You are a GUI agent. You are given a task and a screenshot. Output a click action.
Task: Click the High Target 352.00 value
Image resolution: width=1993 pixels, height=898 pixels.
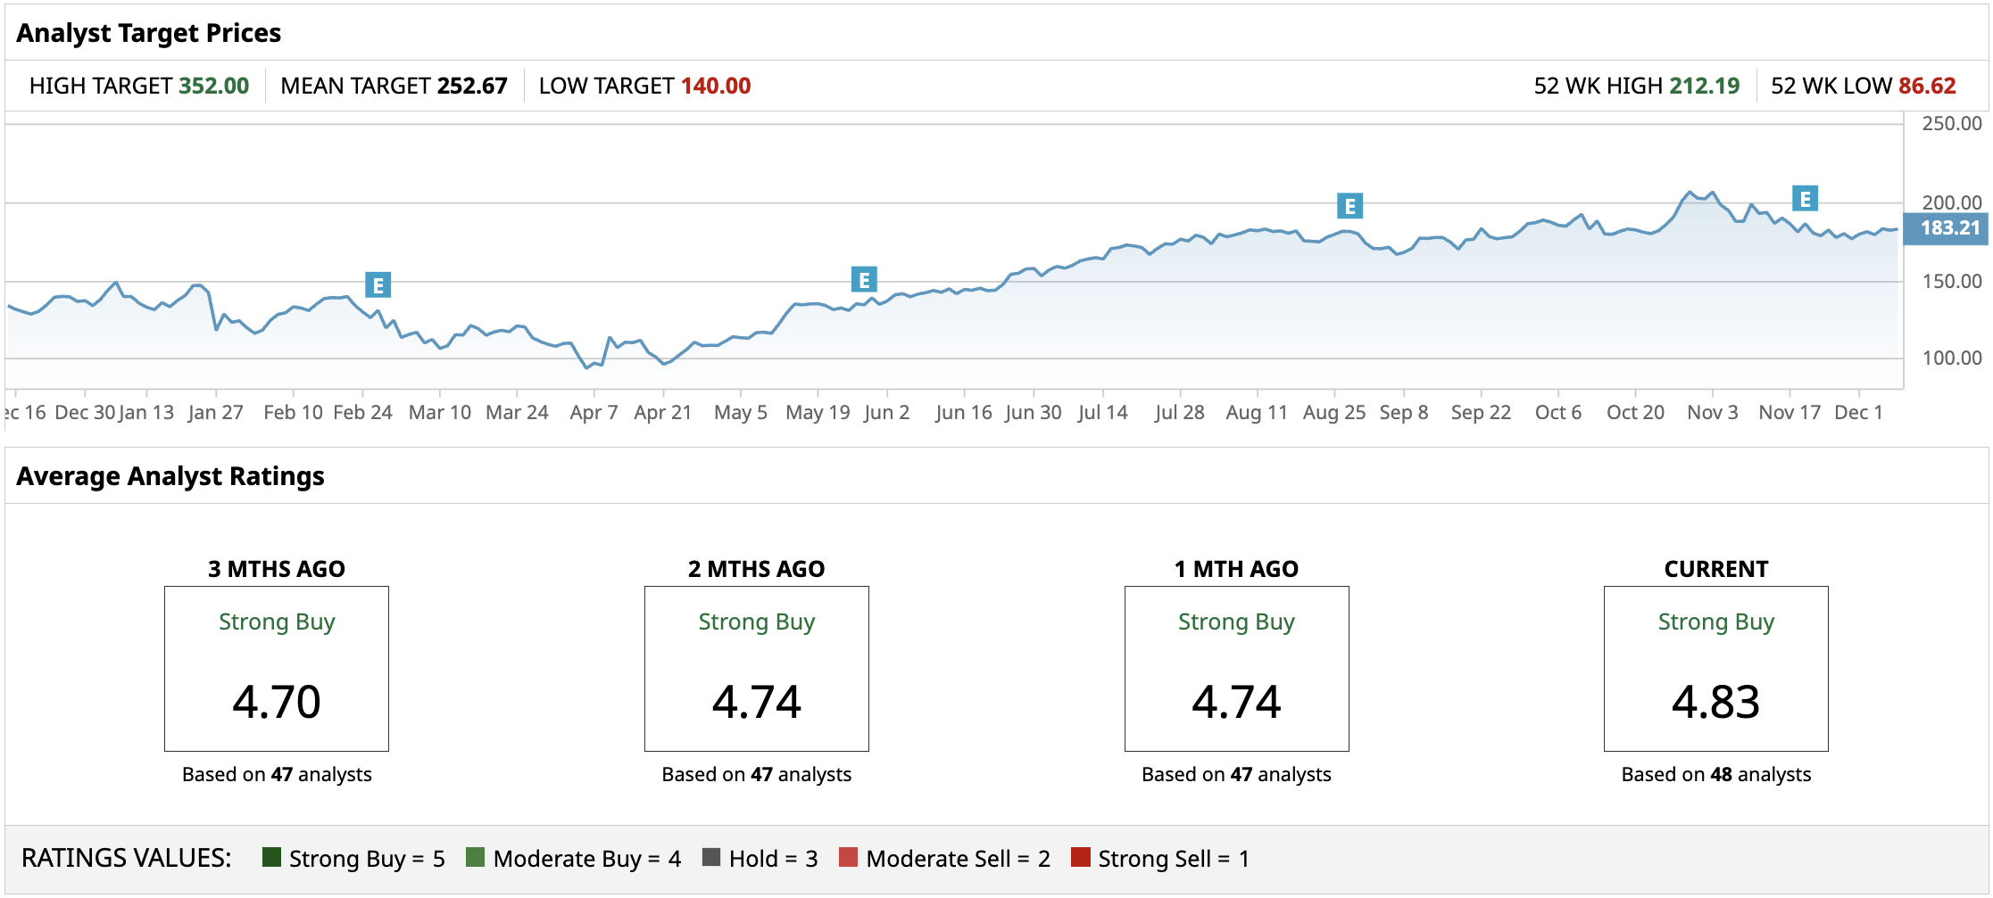[x=214, y=86]
